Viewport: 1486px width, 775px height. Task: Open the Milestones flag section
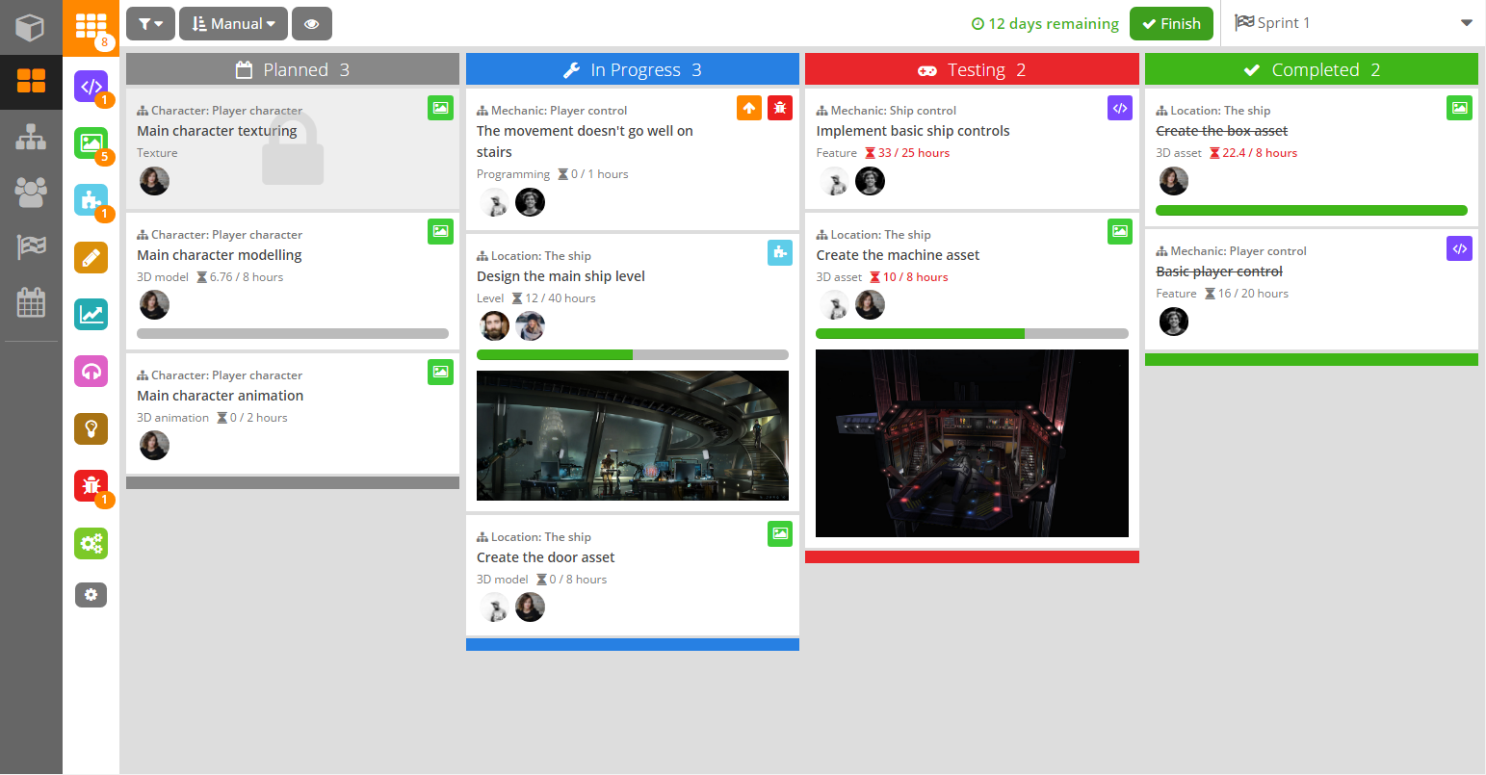pyautogui.click(x=32, y=246)
